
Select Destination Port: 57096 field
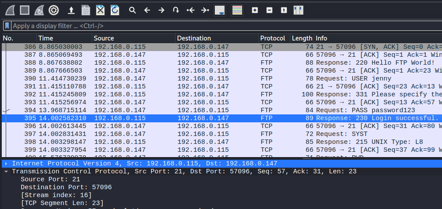66,187
